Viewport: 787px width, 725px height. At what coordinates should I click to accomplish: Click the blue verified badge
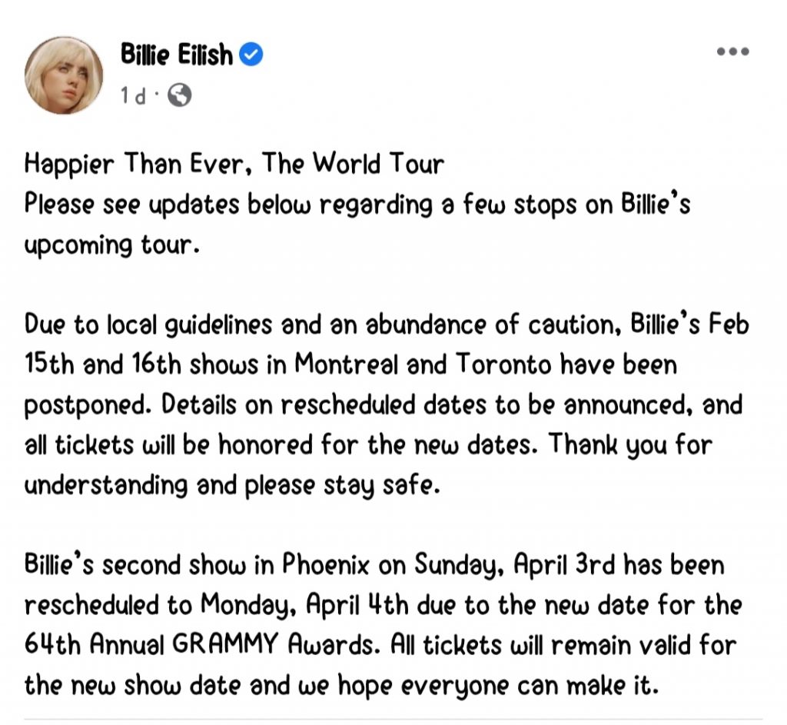pyautogui.click(x=251, y=55)
